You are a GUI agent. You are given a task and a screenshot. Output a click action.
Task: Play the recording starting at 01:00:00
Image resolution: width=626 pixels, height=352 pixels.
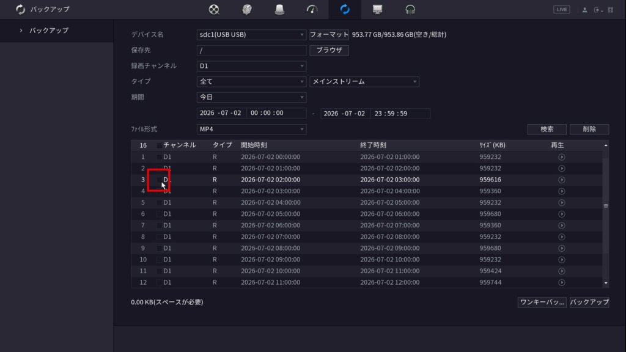coord(561,169)
